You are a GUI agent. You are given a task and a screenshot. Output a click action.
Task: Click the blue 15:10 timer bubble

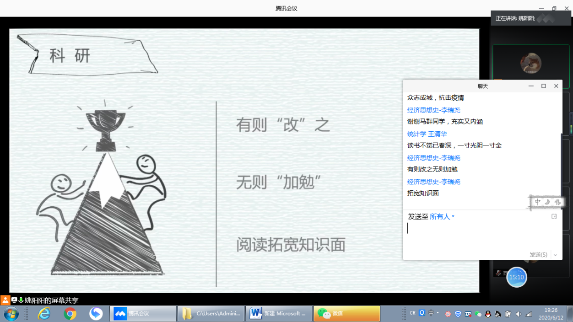(x=516, y=277)
